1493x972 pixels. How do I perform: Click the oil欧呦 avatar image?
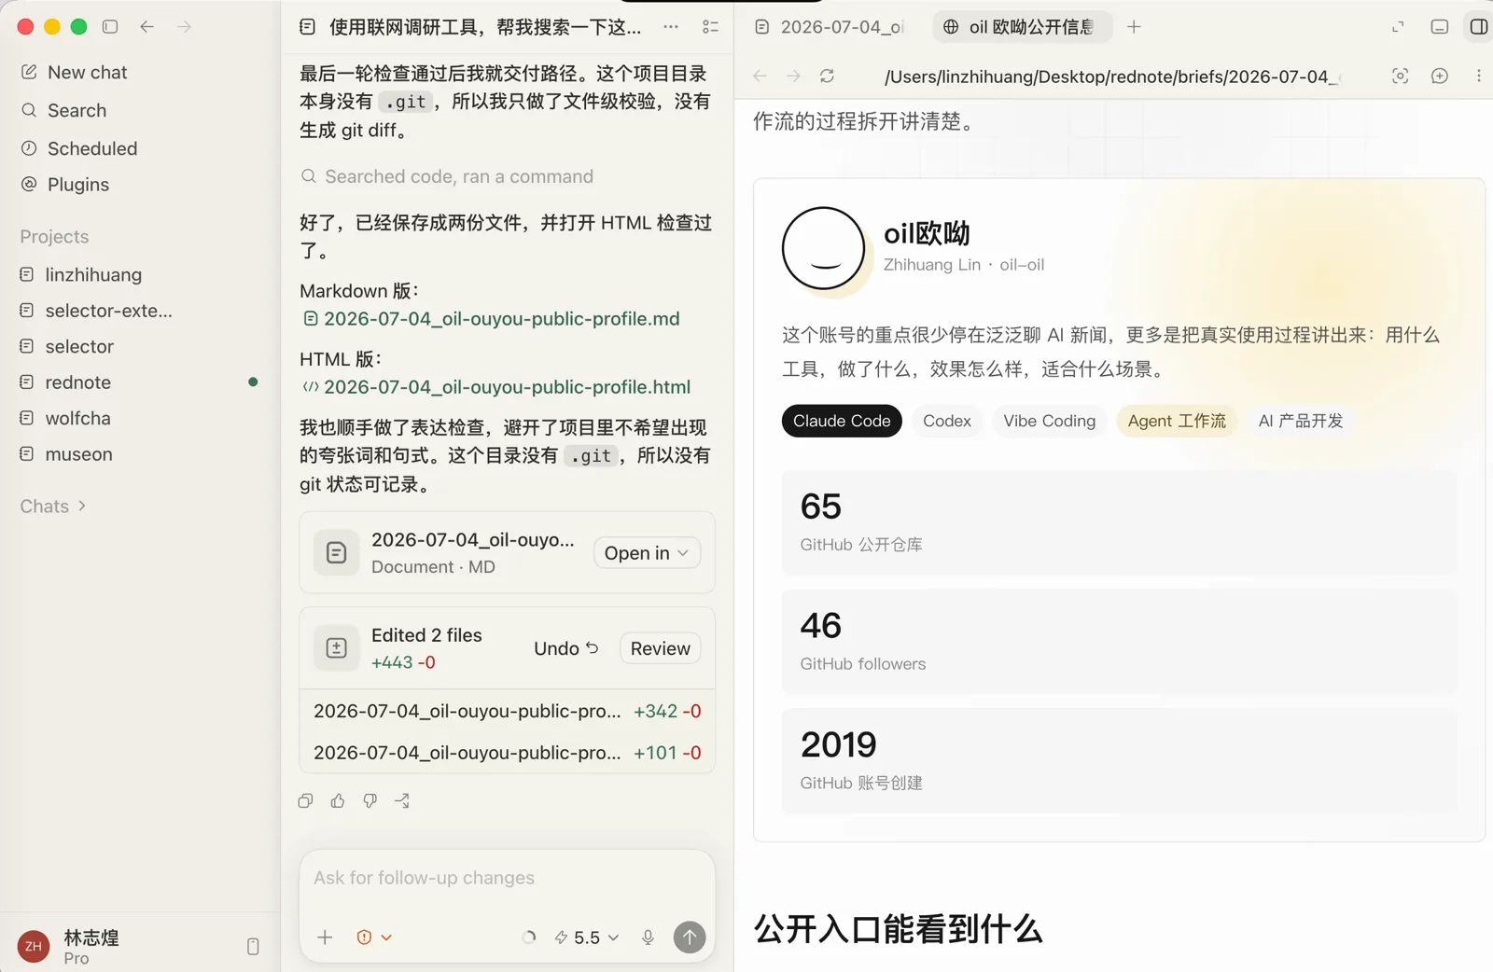coord(824,249)
